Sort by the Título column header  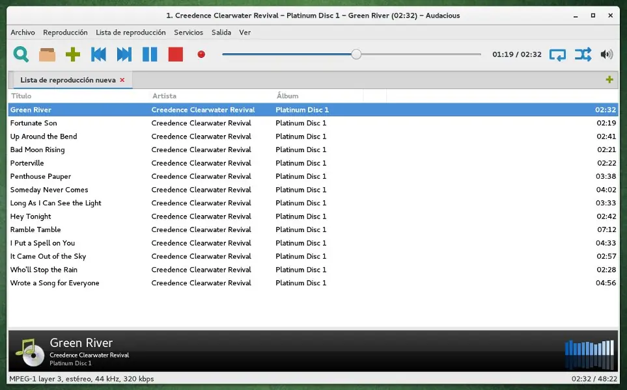click(79, 96)
